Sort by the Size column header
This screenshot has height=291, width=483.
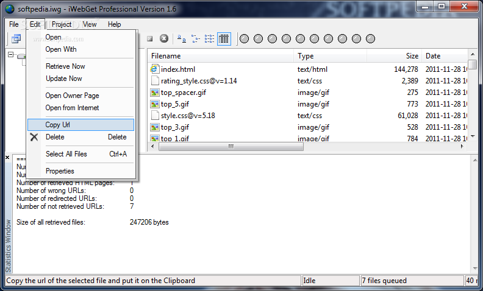395,55
